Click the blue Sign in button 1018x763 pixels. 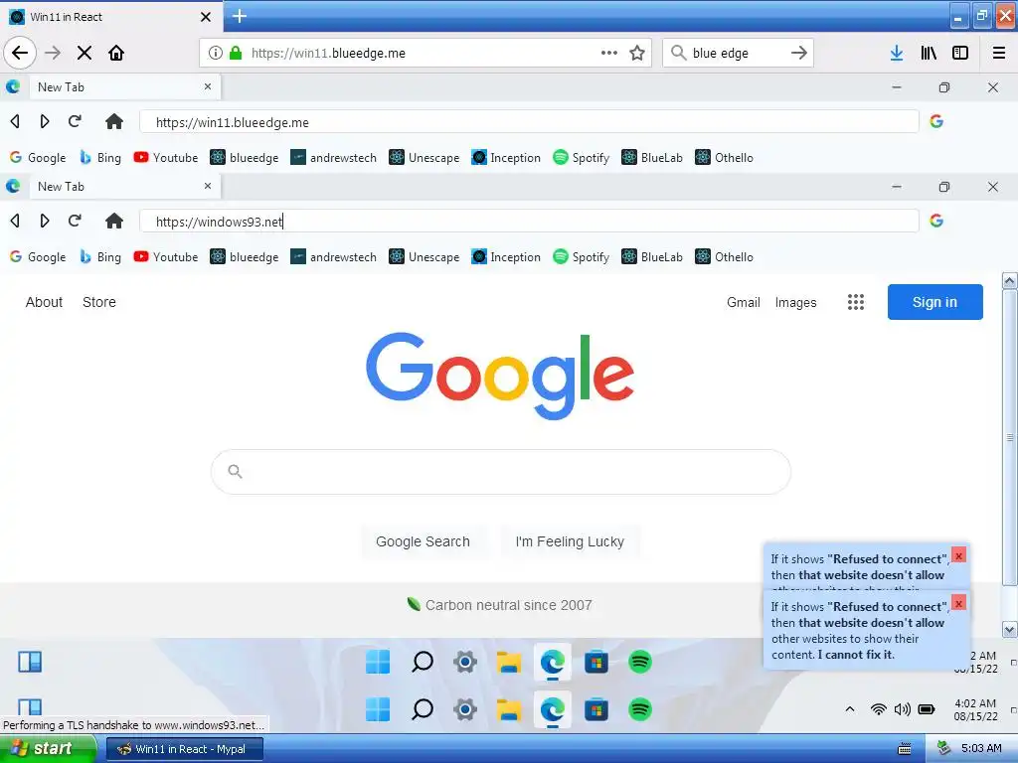pos(934,302)
